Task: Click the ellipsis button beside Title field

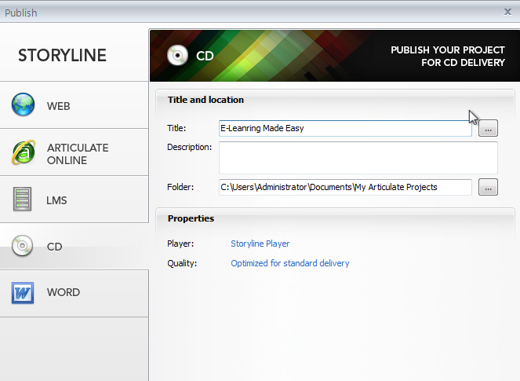Action: coord(488,128)
